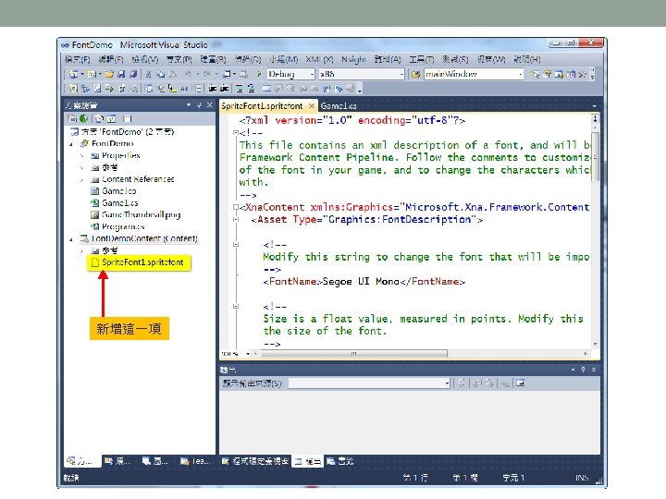Viewport: 666px width, 499px height.
Task: Click the Undo arrow icon
Action: [188, 74]
